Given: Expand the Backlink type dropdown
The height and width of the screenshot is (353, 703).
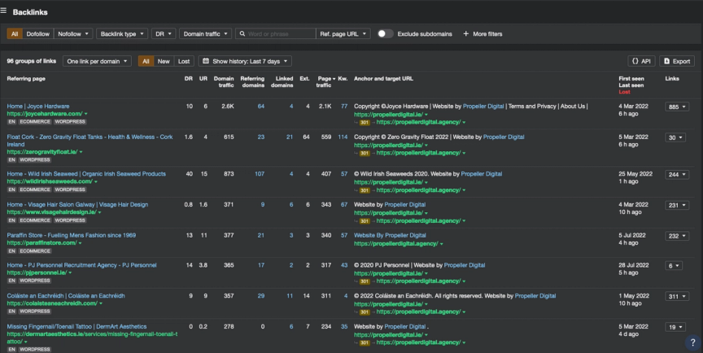Looking at the screenshot, I should [x=122, y=34].
